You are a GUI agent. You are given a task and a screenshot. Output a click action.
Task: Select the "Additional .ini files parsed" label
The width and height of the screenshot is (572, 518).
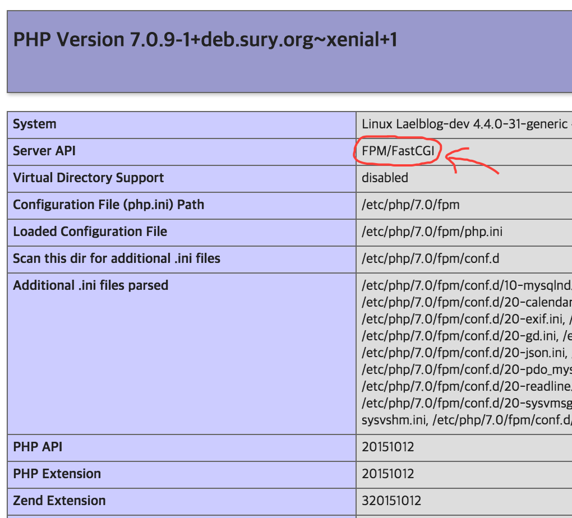[90, 285]
